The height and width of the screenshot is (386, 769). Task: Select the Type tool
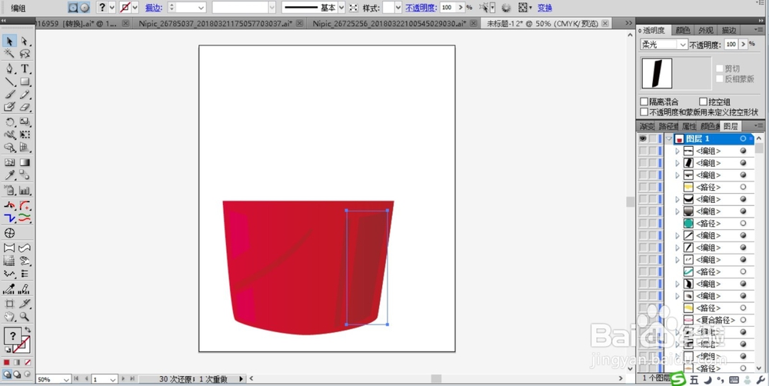point(25,68)
